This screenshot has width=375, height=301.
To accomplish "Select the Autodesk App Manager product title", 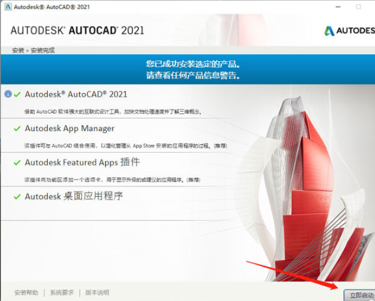I will [x=70, y=128].
